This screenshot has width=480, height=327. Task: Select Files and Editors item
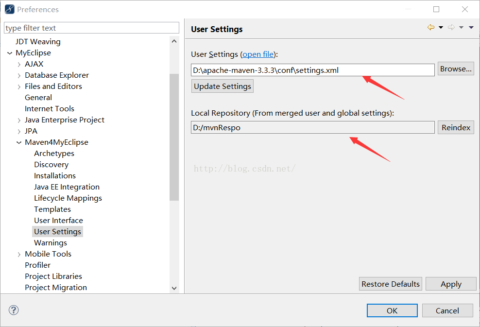click(53, 86)
